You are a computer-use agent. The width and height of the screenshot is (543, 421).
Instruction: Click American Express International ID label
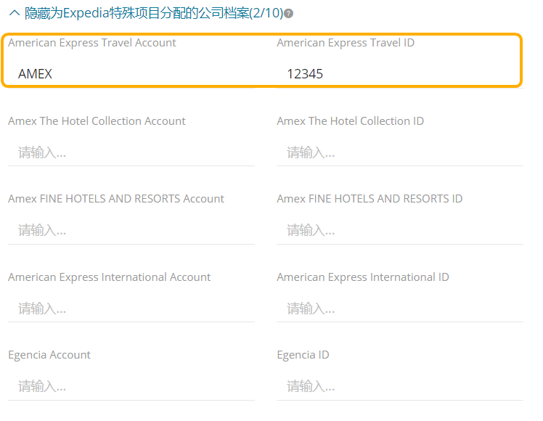[x=363, y=277]
